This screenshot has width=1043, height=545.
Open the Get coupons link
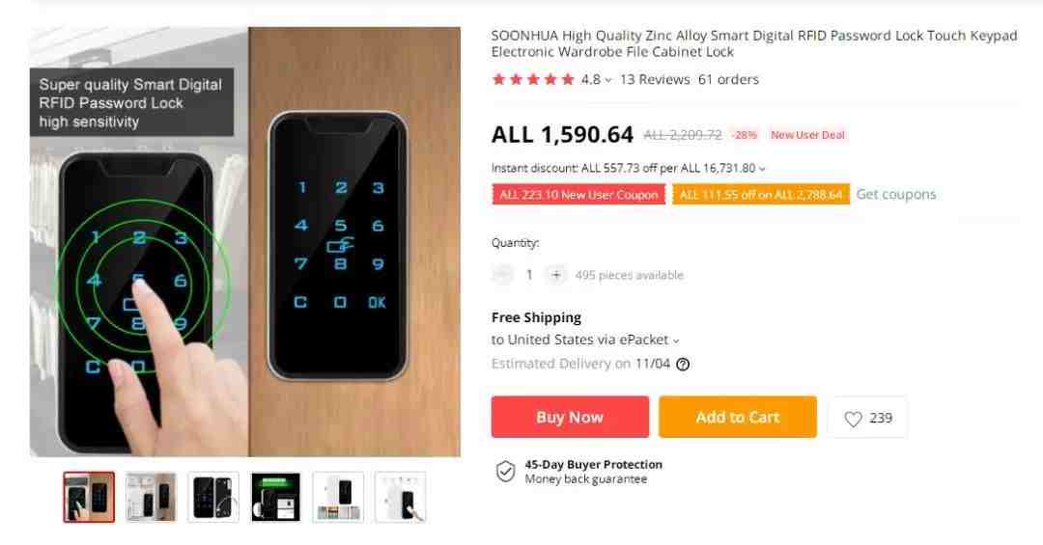click(x=896, y=194)
